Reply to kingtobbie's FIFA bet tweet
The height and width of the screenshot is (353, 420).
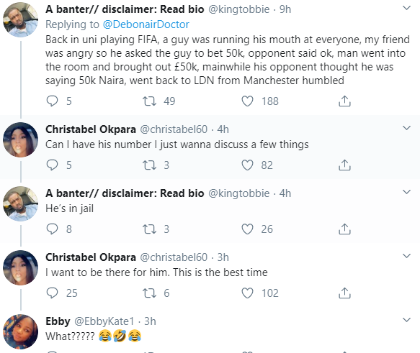pos(52,101)
